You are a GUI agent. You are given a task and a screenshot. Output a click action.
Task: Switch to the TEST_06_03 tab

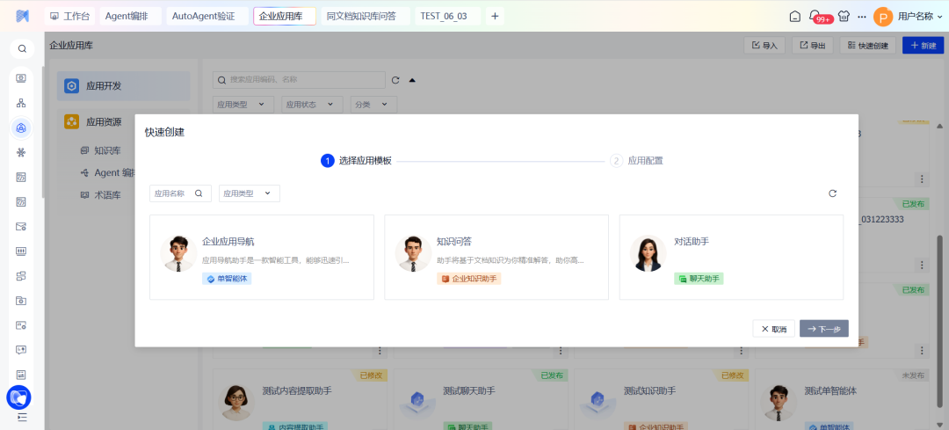(444, 16)
